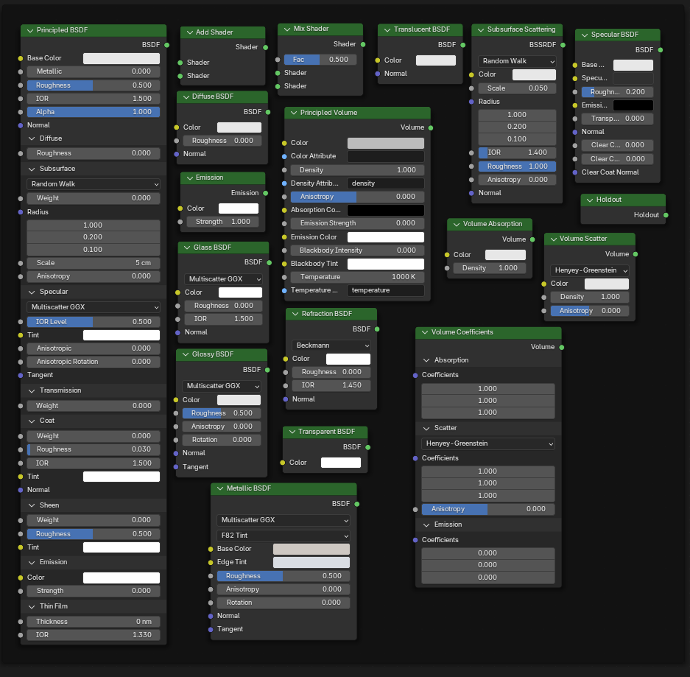Open the Henyey-Greenstein dropdown in Volume Scatter
Image resolution: width=690 pixels, height=677 pixels.
tap(589, 270)
